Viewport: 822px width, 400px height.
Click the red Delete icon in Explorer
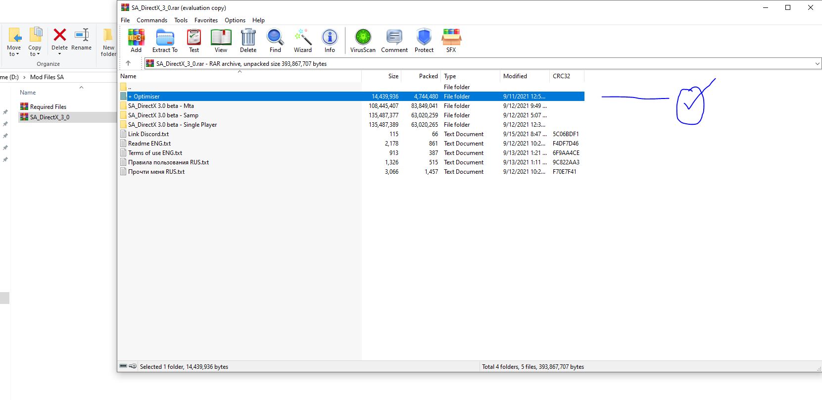59,36
